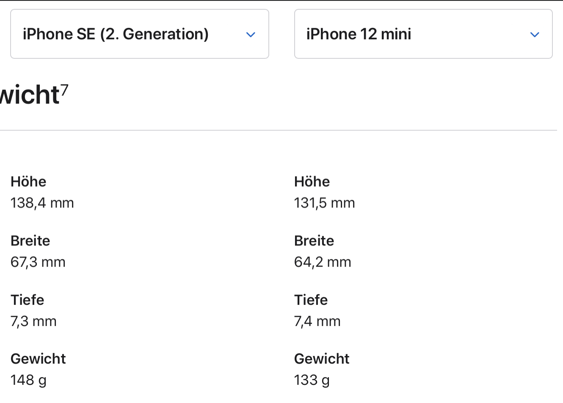Click the Gewicht label for iPhone SE
The width and height of the screenshot is (563, 403).
click(38, 359)
